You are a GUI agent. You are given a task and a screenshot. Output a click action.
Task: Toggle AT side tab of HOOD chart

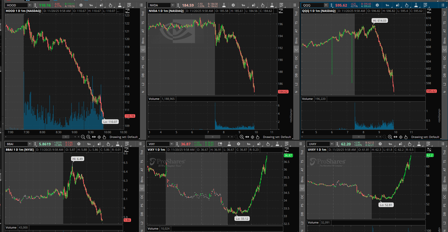coord(143,32)
